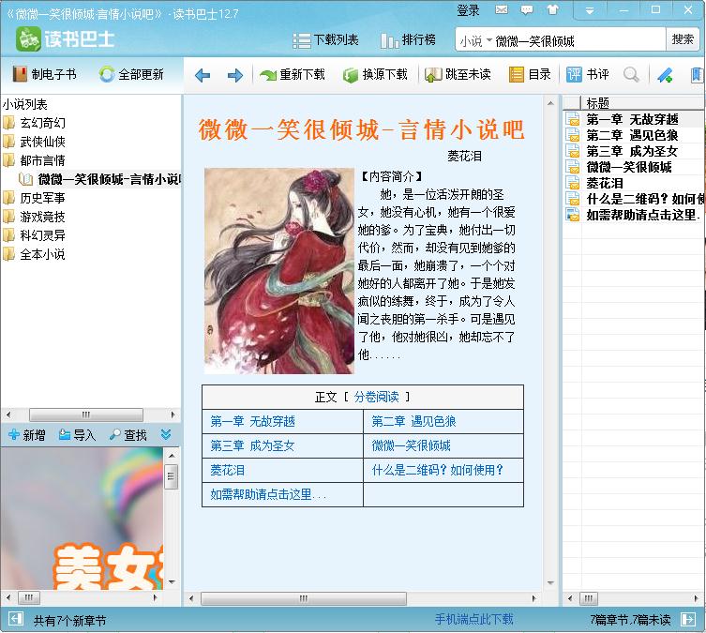Click the pencil edit-add icon
Viewport: 706px width, 633px height.
point(665,75)
